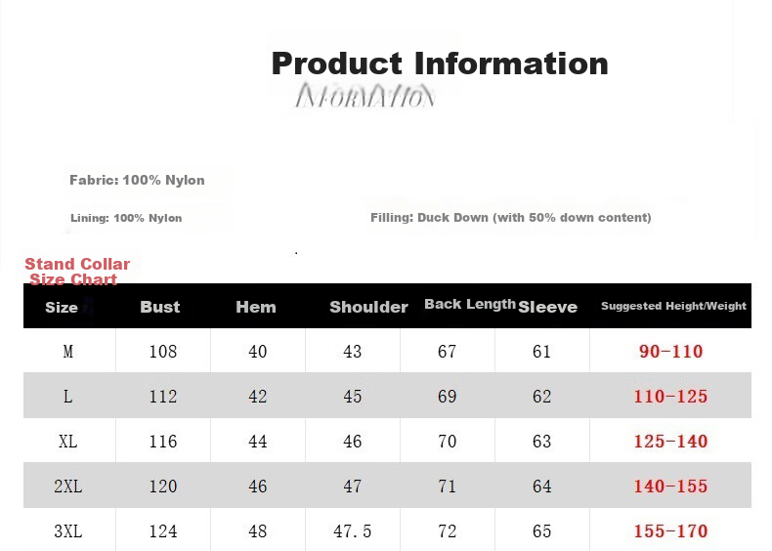This screenshot has width=772, height=551.
Task: Click the red 90-110 weight range
Action: [670, 352]
